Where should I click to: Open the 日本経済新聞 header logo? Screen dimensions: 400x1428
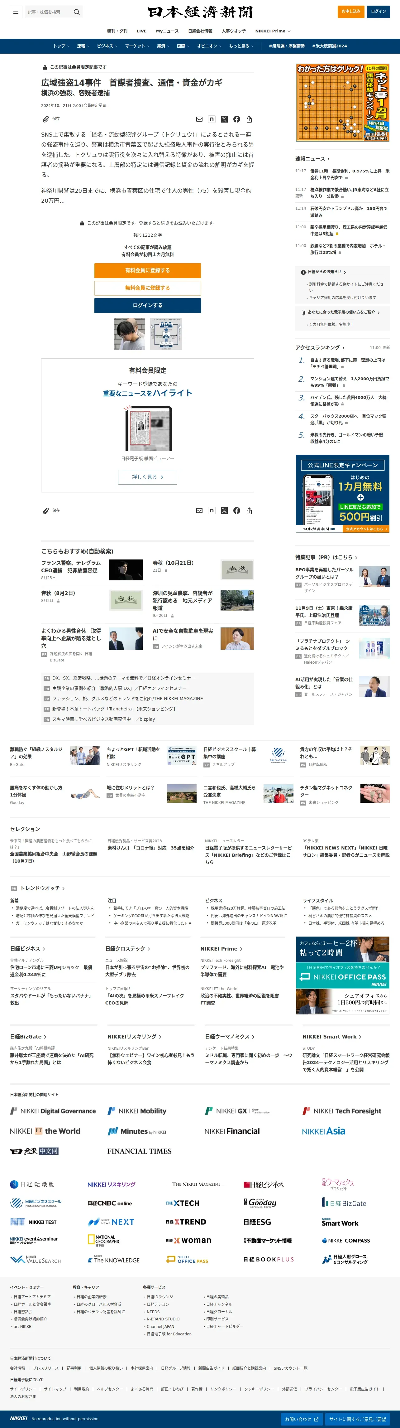pyautogui.click(x=200, y=12)
